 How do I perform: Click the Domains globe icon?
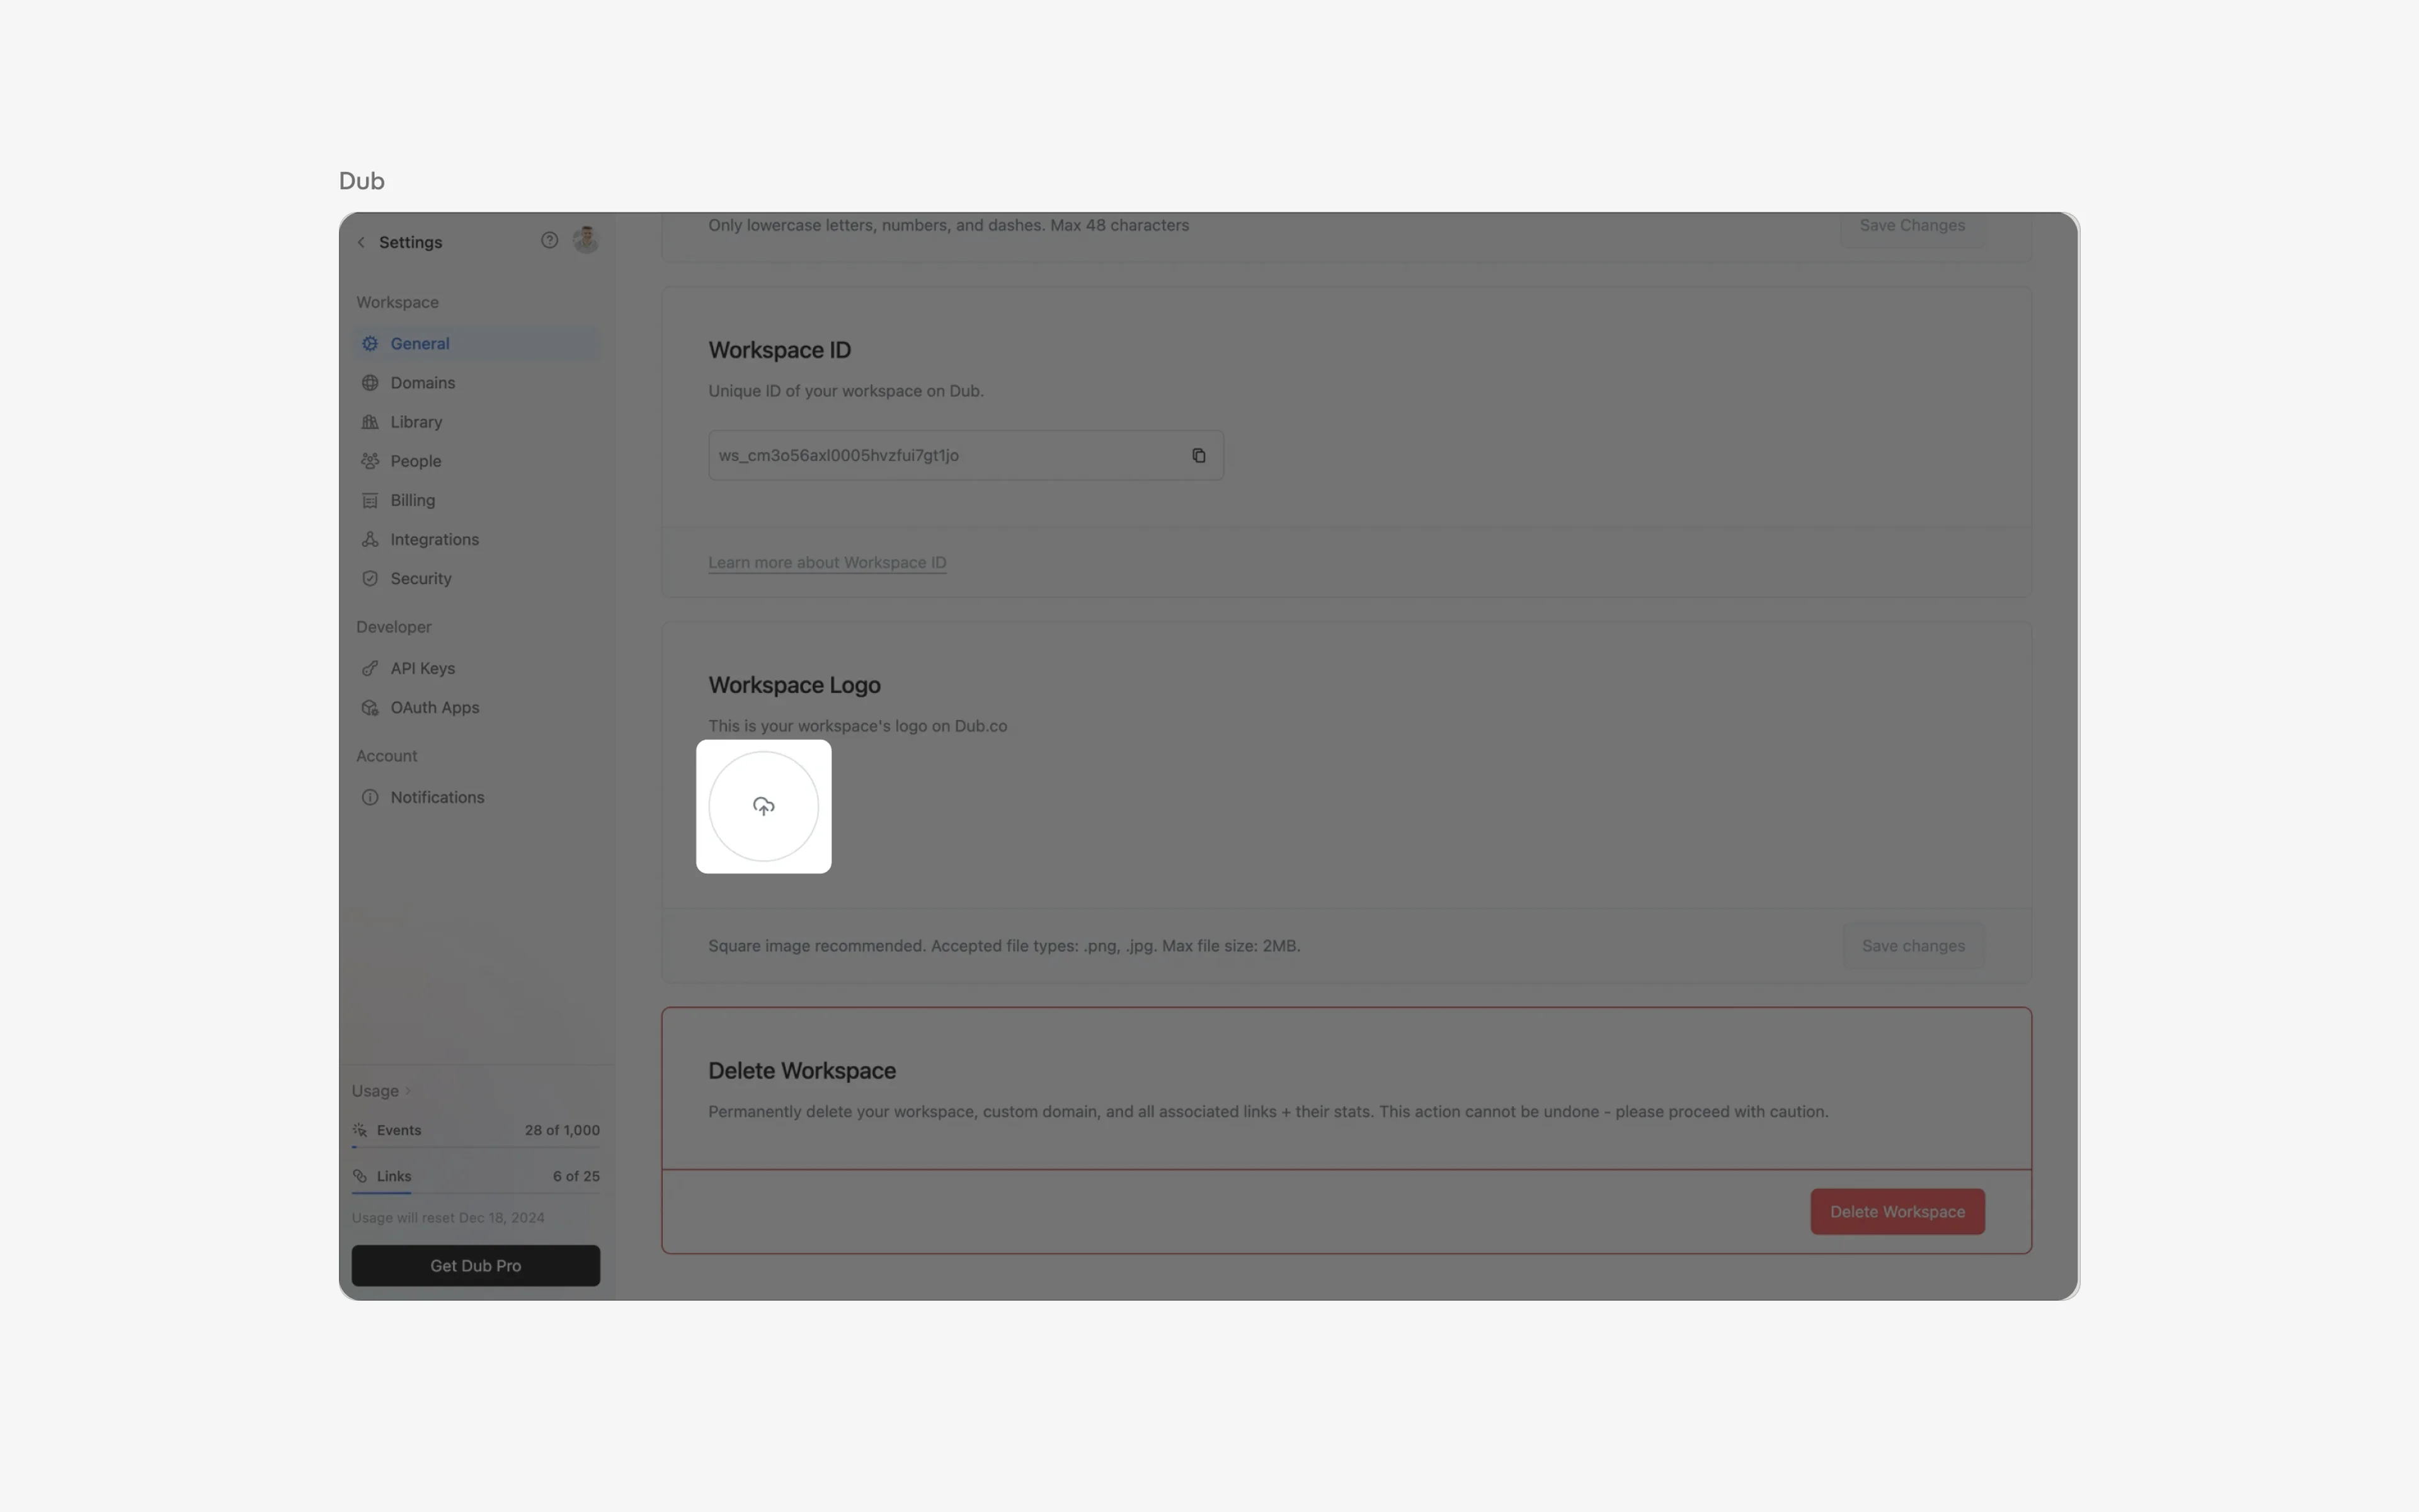[x=369, y=382]
